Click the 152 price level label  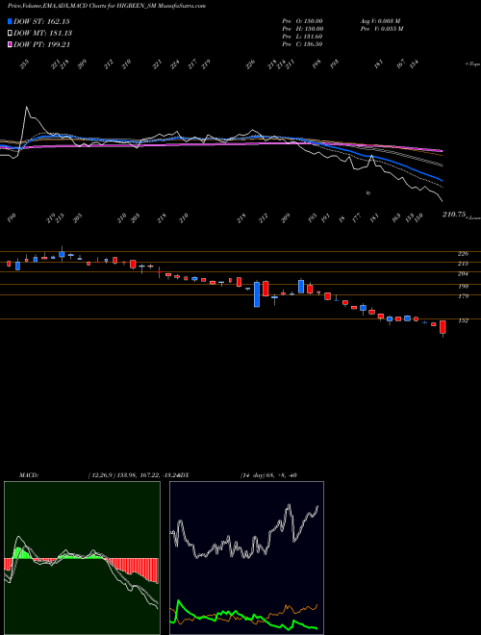click(463, 320)
